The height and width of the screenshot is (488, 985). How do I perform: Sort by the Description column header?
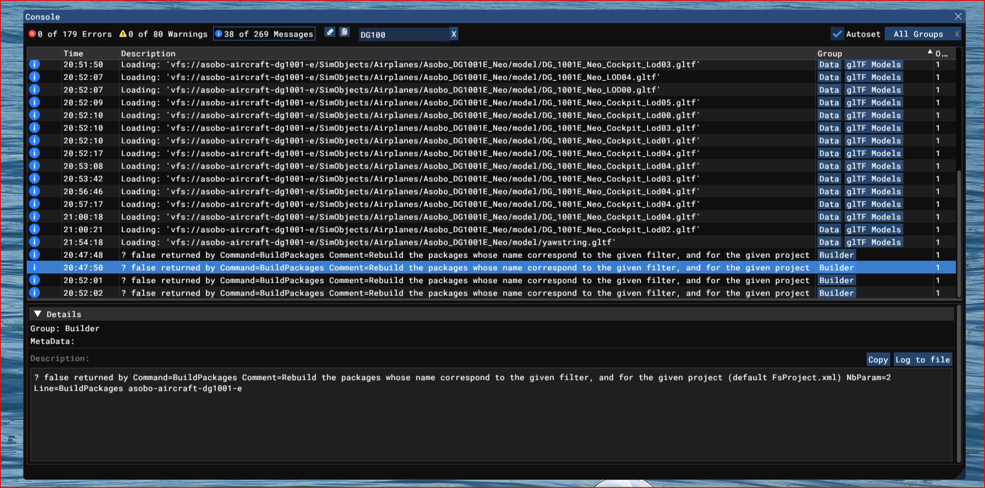[x=148, y=53]
